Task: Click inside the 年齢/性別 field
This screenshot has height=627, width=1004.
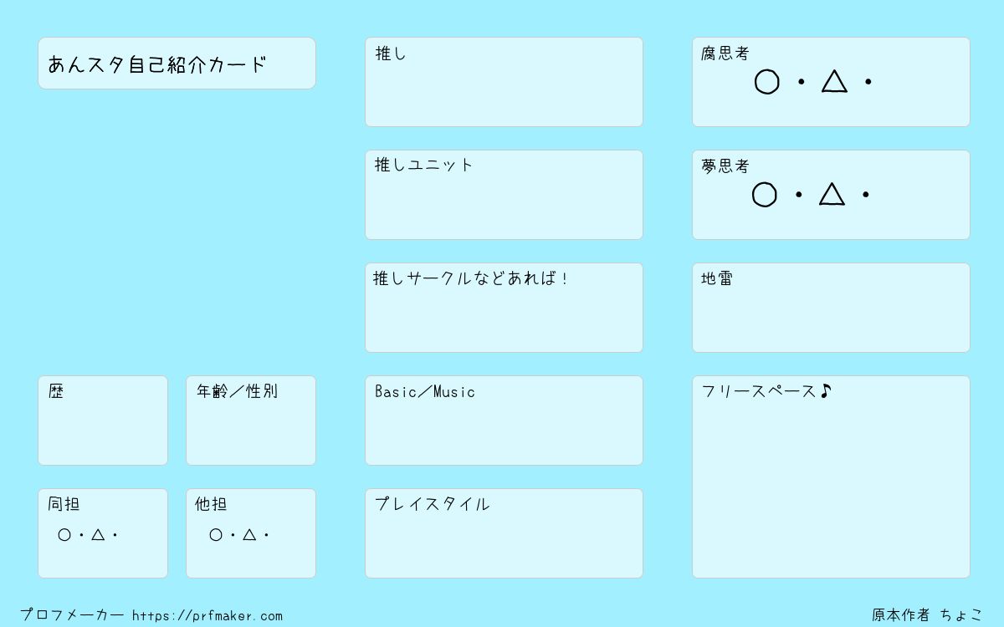Action: (x=251, y=421)
